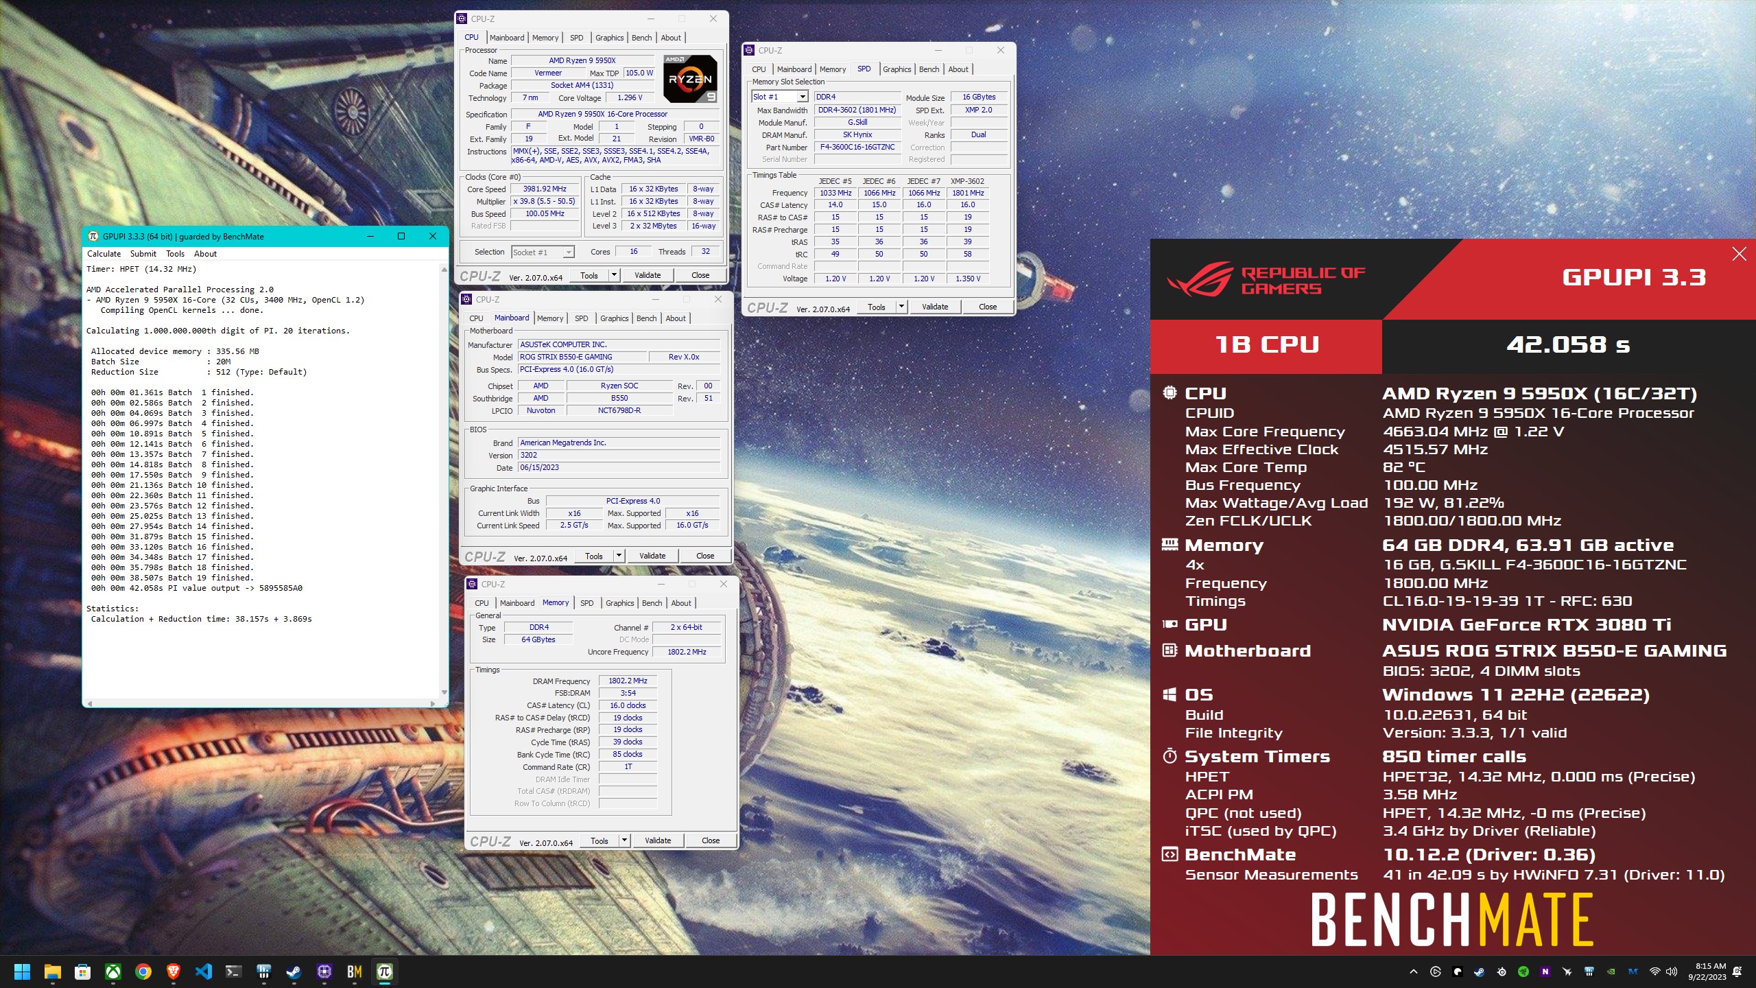Open the Submit menu in GPUPI
The image size is (1756, 988).
[x=143, y=254]
